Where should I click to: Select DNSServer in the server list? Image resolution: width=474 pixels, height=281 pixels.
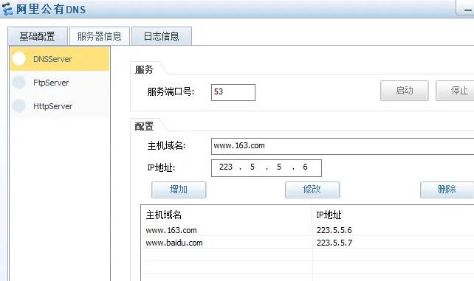(x=60, y=59)
